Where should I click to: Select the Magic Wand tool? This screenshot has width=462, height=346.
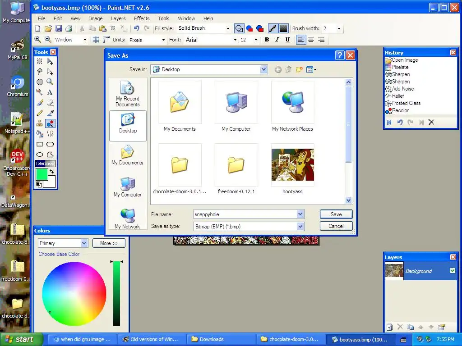click(40, 92)
